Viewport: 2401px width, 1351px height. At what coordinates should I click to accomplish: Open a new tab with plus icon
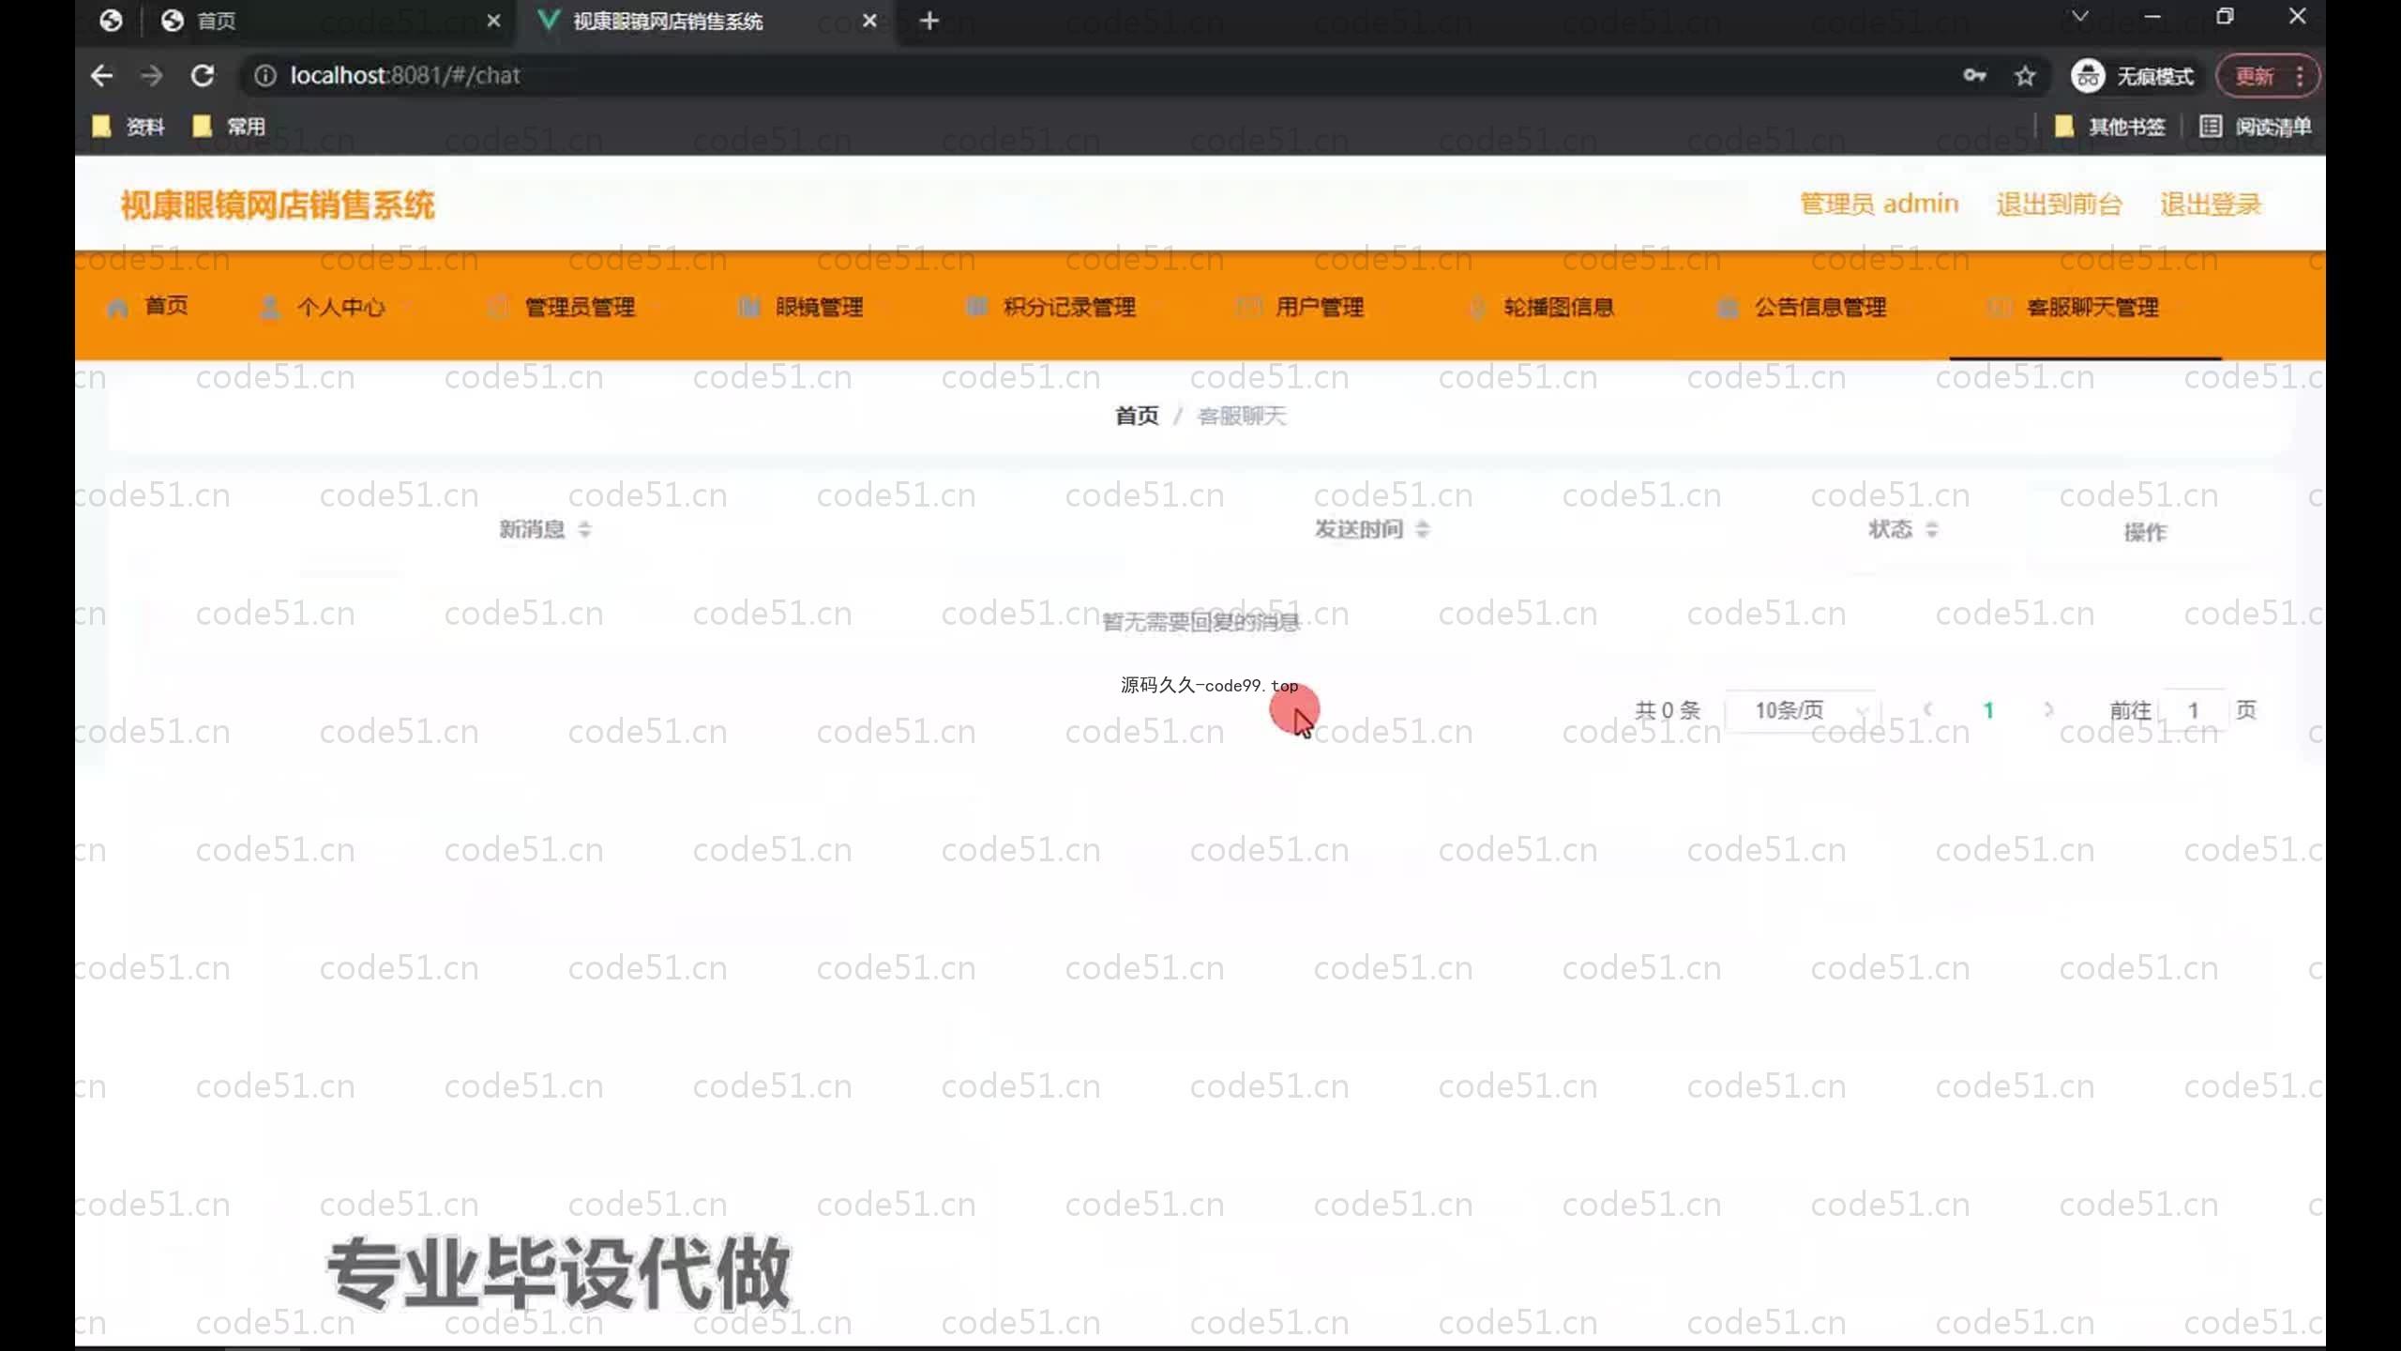coord(929,21)
